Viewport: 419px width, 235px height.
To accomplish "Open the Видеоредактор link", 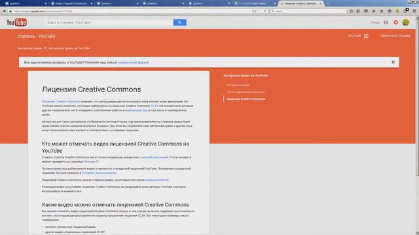I will (x=136, y=110).
